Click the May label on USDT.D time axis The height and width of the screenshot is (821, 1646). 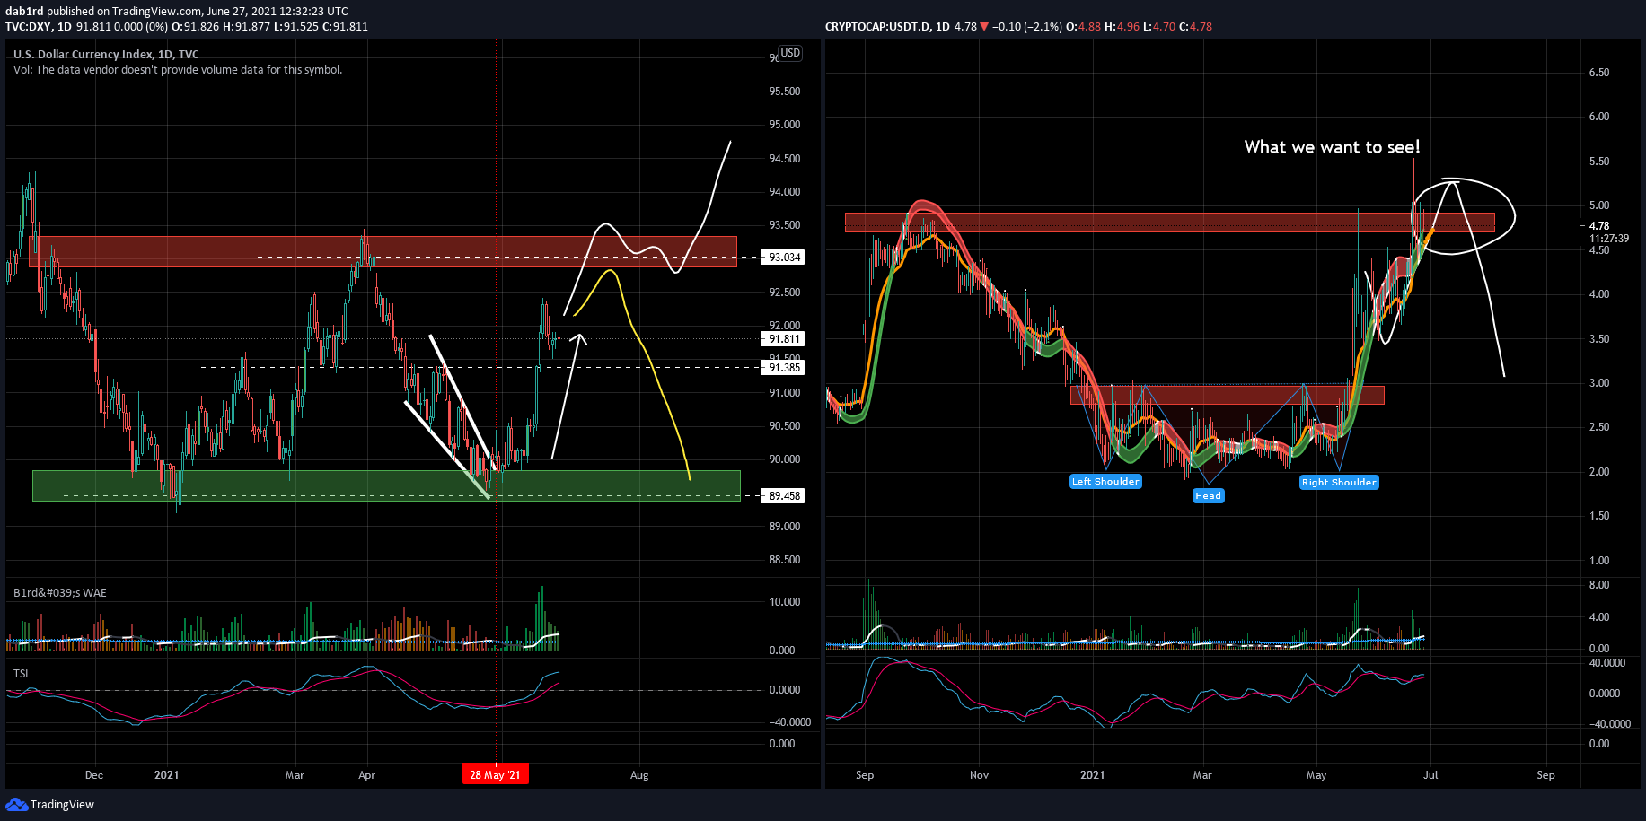pyautogui.click(x=1316, y=775)
